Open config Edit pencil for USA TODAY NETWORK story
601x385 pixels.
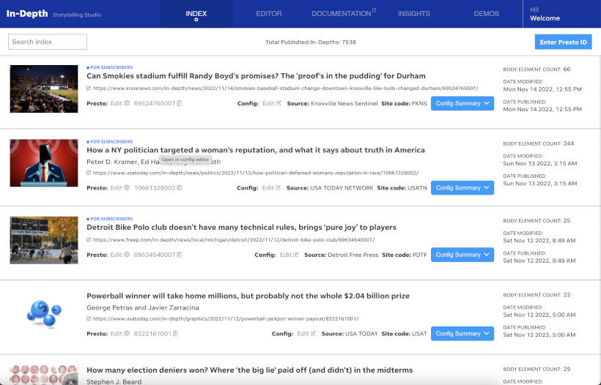point(271,188)
